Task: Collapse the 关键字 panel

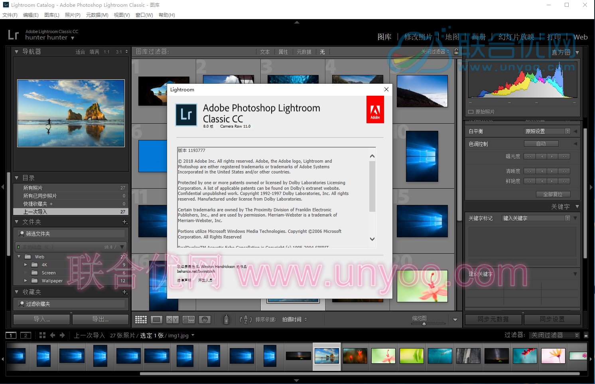Action: 577,207
